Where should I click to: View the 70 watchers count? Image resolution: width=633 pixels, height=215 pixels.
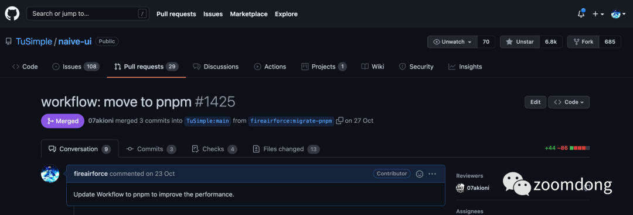(486, 42)
